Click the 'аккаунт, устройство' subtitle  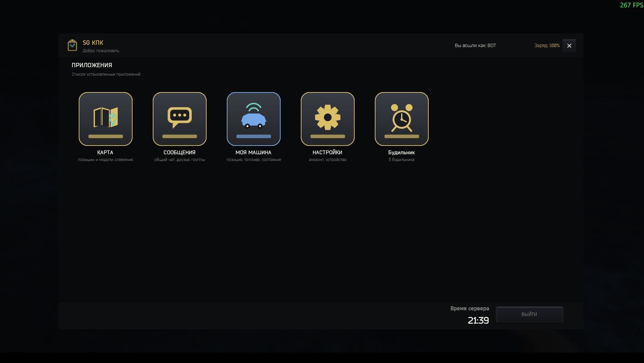(328, 160)
